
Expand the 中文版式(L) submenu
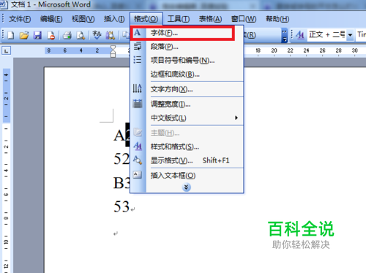187,118
